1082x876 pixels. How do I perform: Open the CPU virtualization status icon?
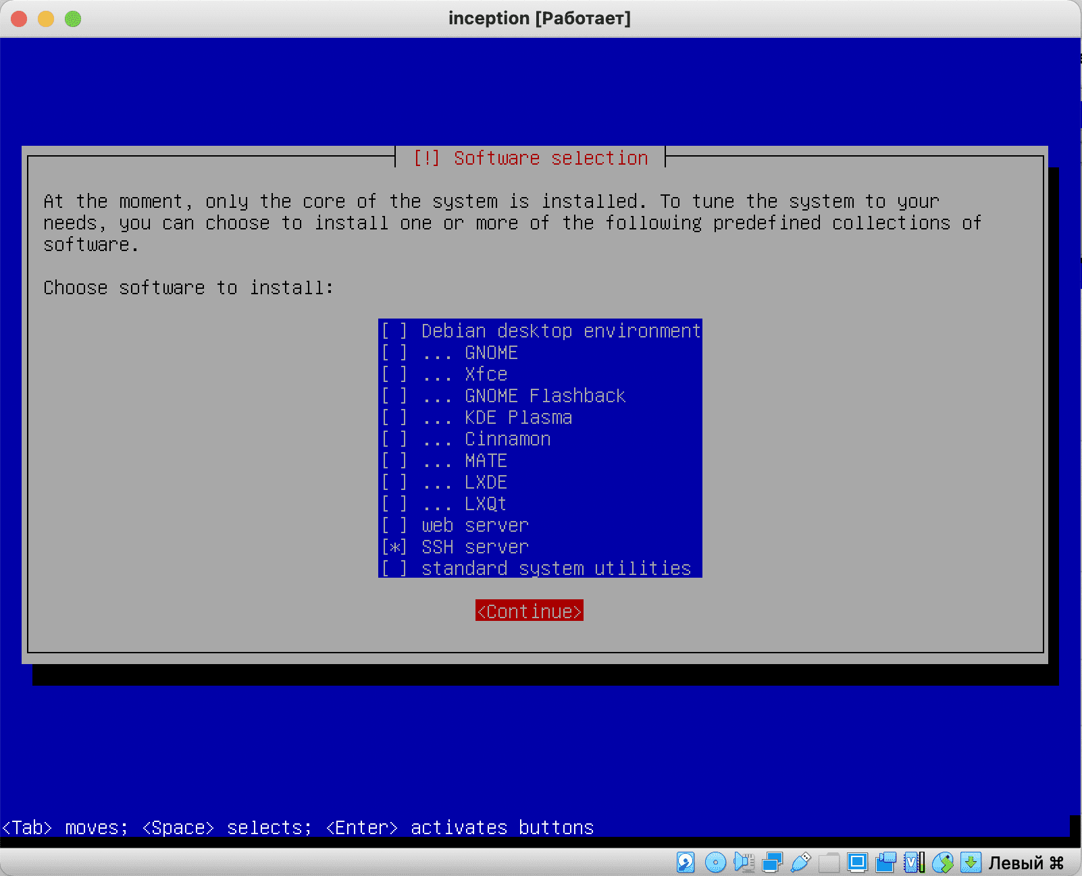click(x=914, y=862)
